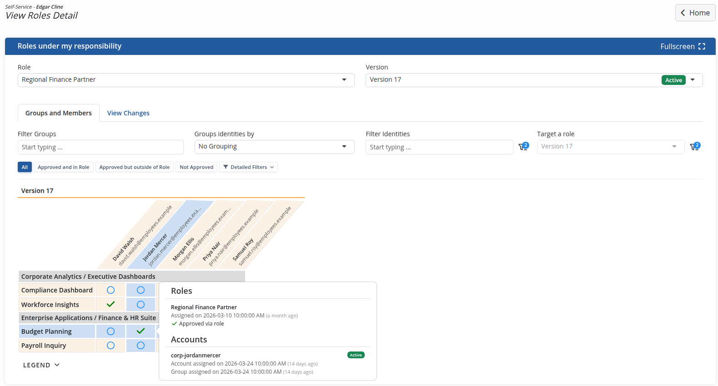Switch to Groups and Members tab

point(59,113)
